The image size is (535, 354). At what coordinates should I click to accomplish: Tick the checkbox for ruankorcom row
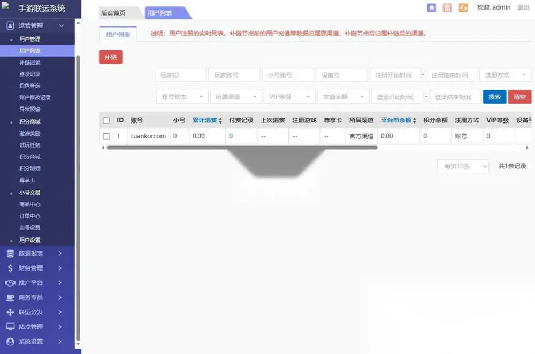[x=106, y=136]
